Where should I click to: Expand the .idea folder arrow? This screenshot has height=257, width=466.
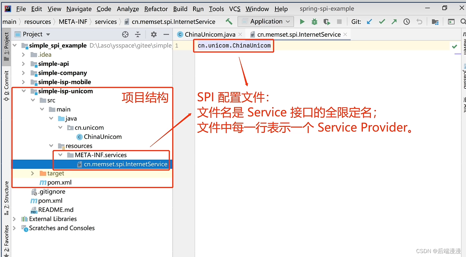tap(23, 55)
